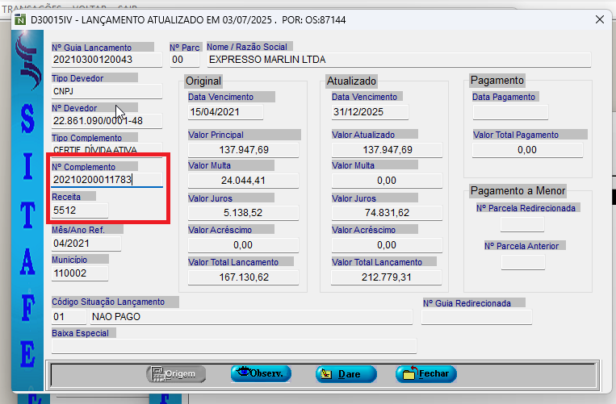Click the SITAFE logo at top left

[x=29, y=66]
